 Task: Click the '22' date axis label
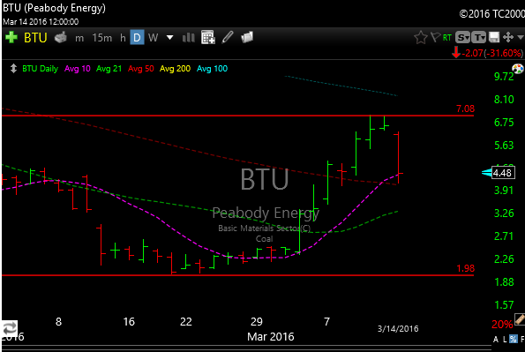click(186, 321)
